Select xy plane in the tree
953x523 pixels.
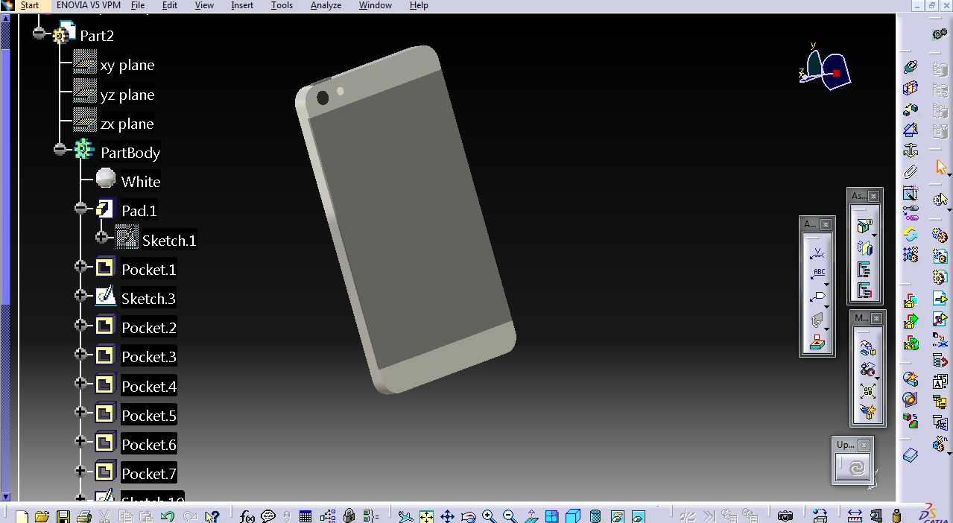tap(127, 65)
